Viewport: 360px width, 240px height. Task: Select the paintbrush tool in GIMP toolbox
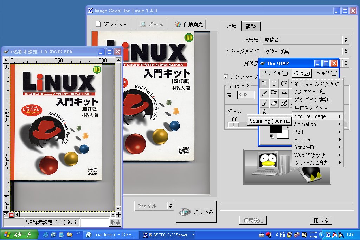tap(264, 103)
